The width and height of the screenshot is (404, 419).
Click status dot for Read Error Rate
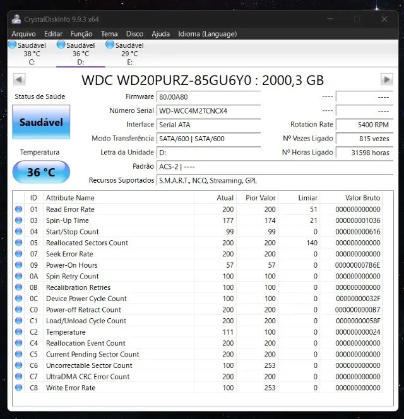click(18, 209)
